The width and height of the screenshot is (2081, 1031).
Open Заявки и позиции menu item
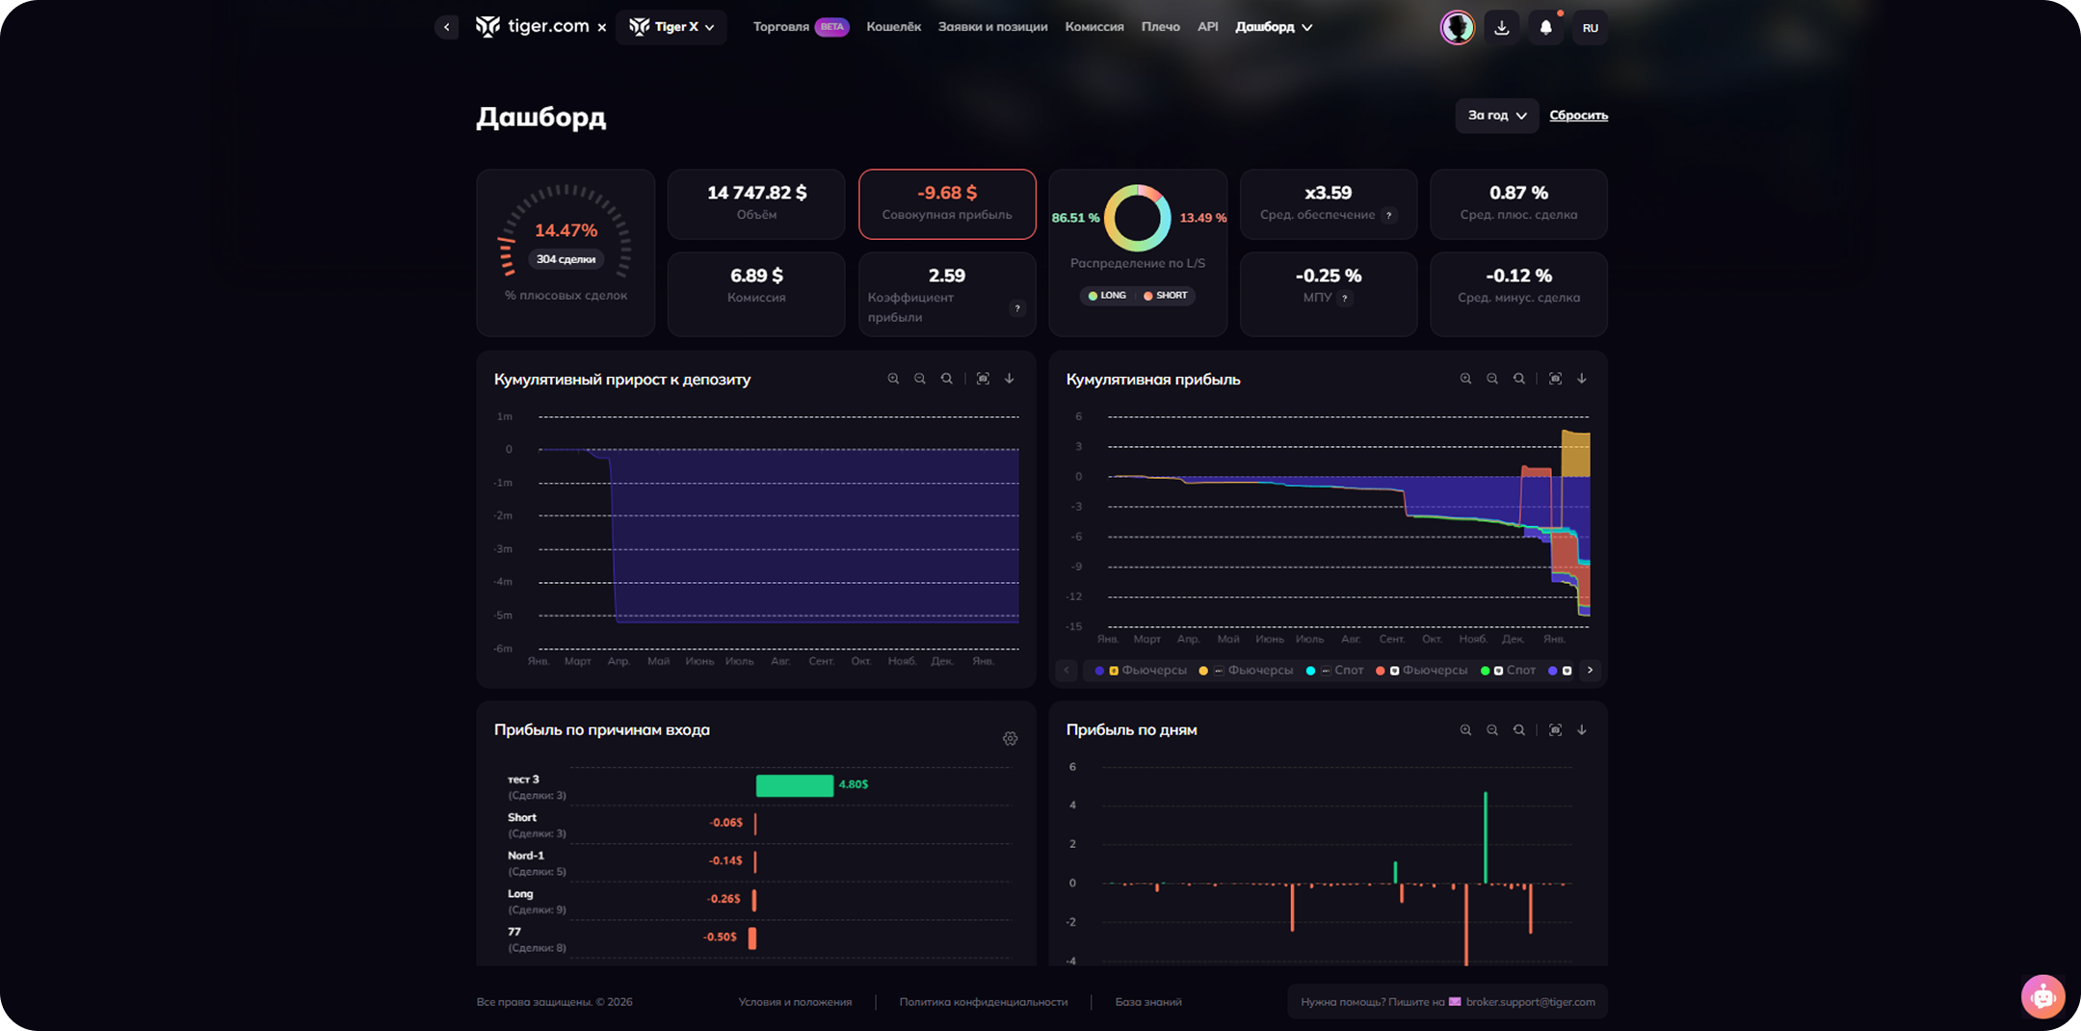point(992,27)
